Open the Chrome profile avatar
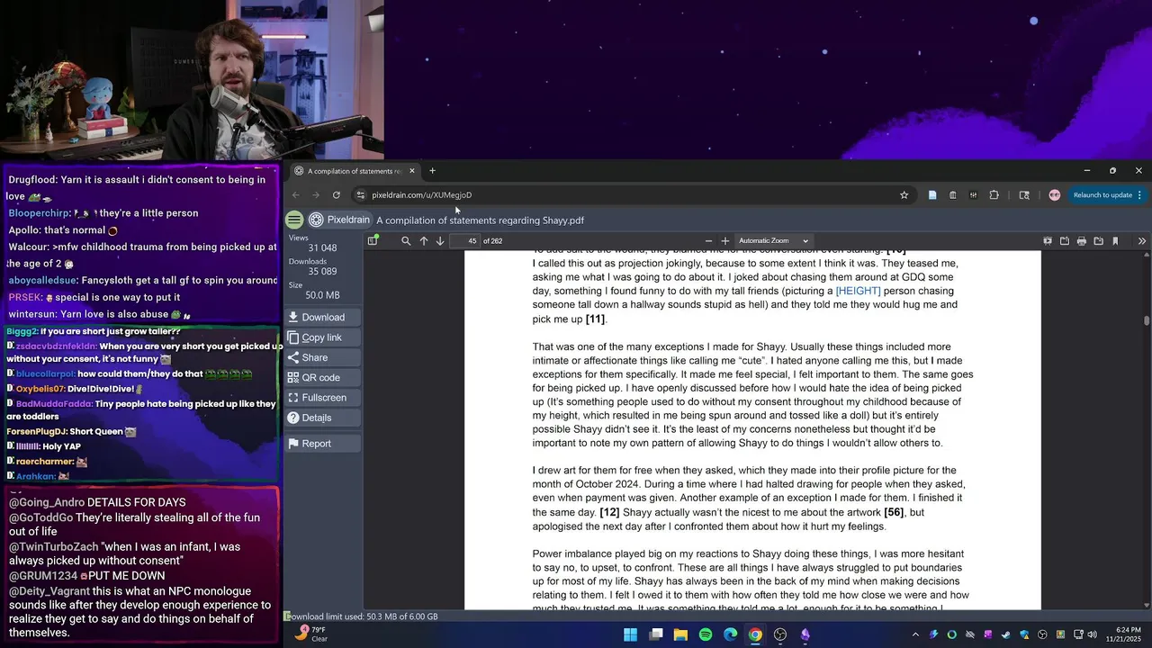The image size is (1152, 648). click(1055, 194)
